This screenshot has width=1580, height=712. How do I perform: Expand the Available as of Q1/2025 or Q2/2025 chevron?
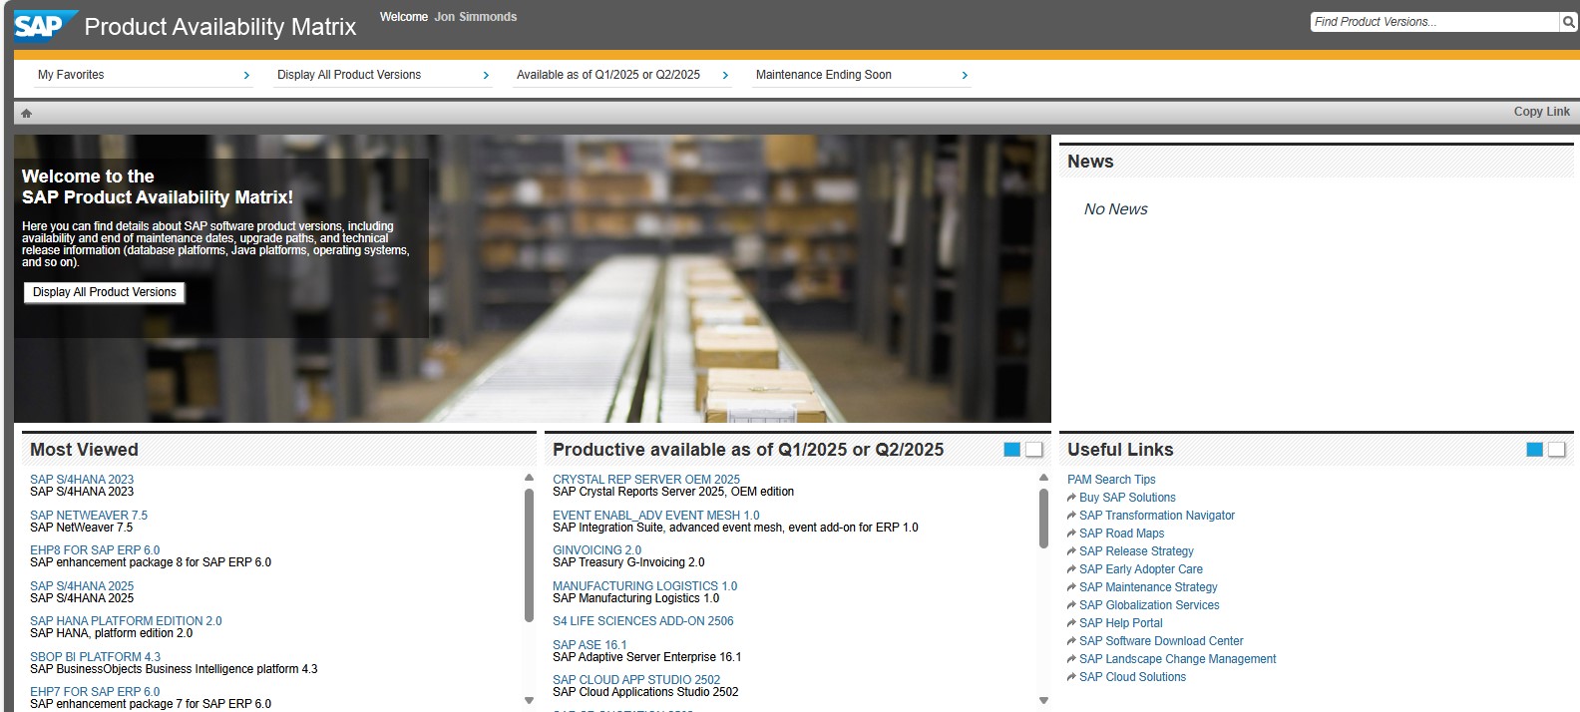click(725, 75)
